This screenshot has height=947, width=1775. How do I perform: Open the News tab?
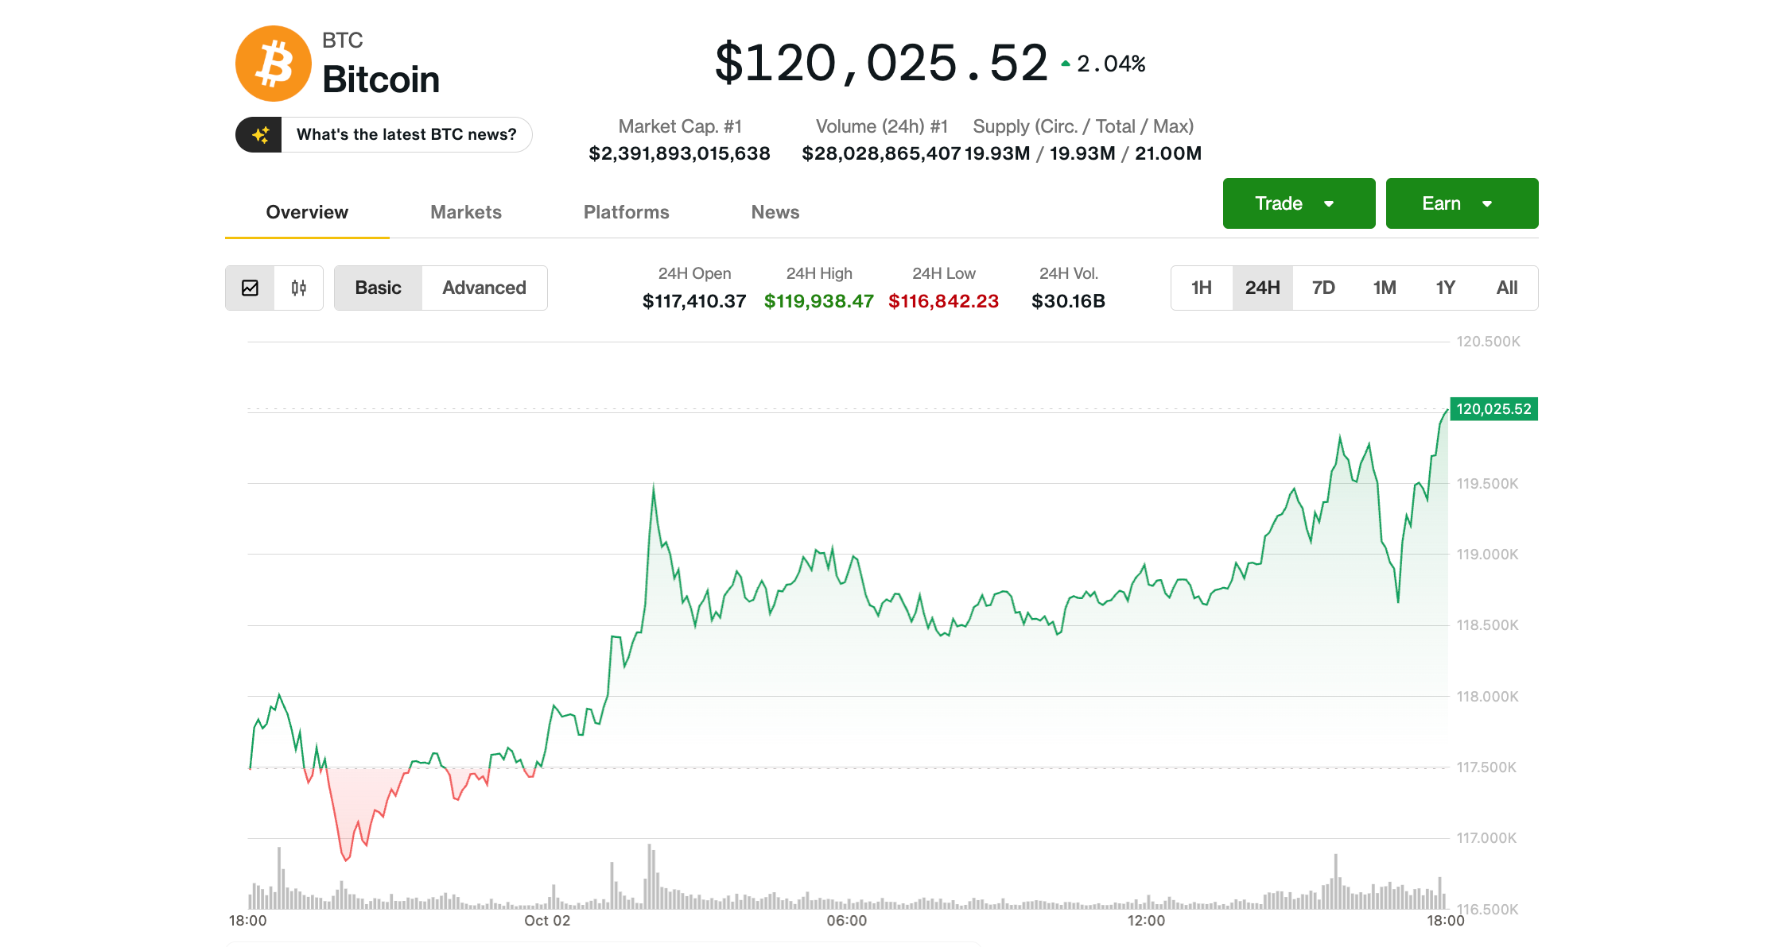click(x=775, y=212)
